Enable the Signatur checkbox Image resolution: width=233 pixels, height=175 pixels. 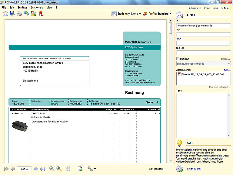point(178,59)
